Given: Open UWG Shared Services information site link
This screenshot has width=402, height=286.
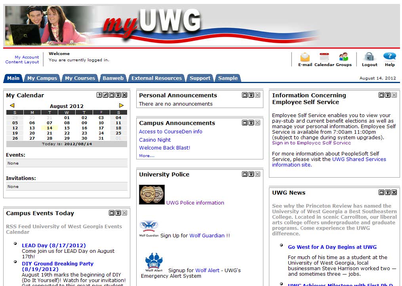Looking at the screenshot, I should [x=329, y=162].
